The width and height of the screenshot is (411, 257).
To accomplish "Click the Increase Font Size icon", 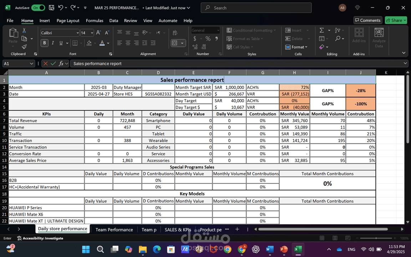I will [98, 32].
